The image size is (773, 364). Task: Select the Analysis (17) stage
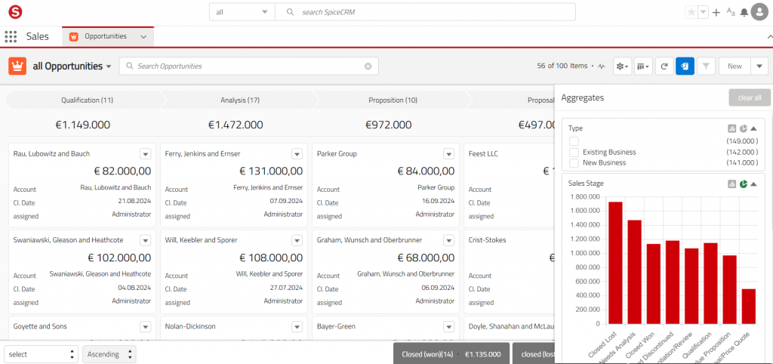(240, 100)
